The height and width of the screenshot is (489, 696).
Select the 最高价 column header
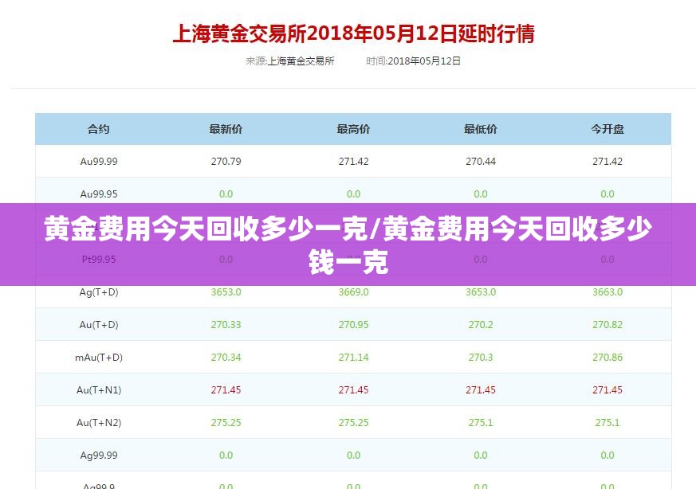[x=353, y=129]
